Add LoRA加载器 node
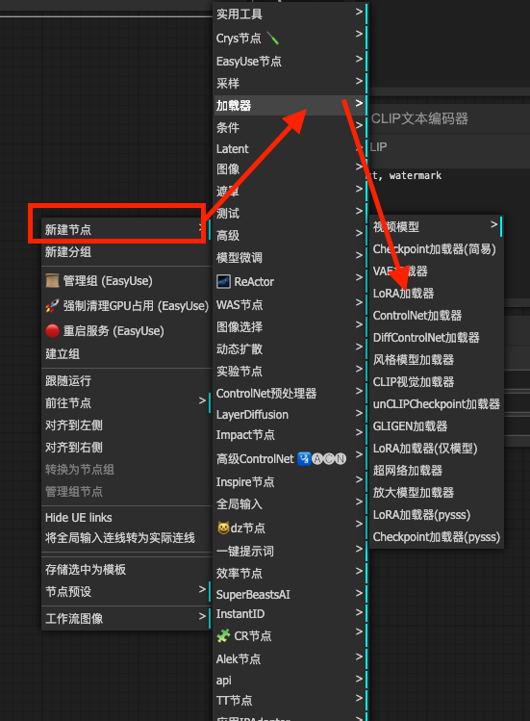 [437, 293]
